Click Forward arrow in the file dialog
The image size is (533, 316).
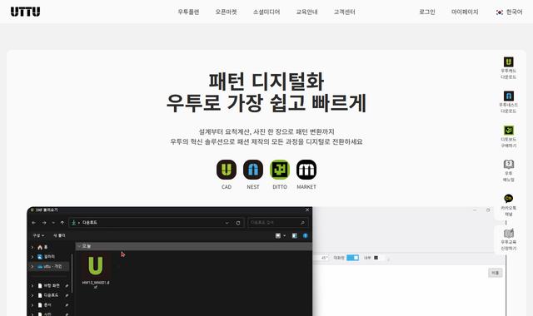click(44, 223)
